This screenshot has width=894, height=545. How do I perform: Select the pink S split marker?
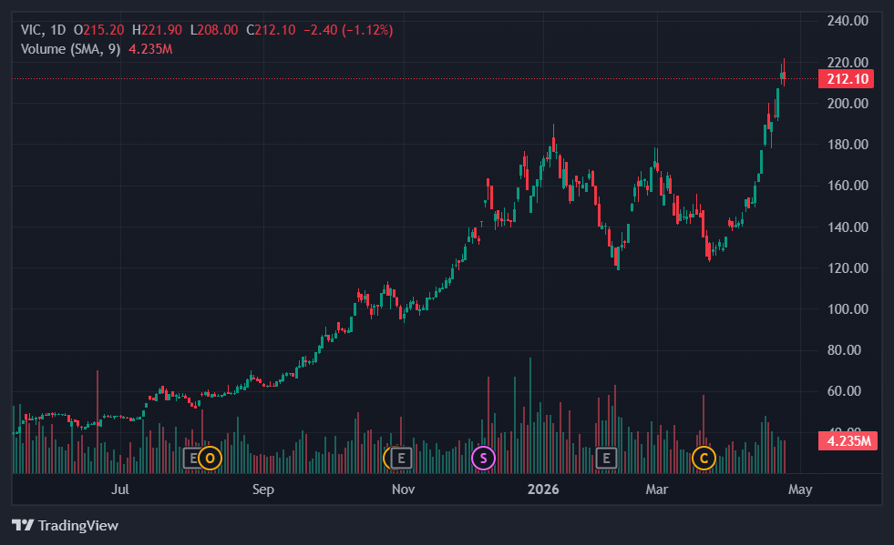point(483,458)
